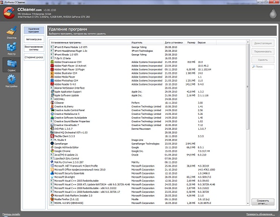Click Microsoft Security Essentials icon
280x217 pixels.
pos(52,173)
